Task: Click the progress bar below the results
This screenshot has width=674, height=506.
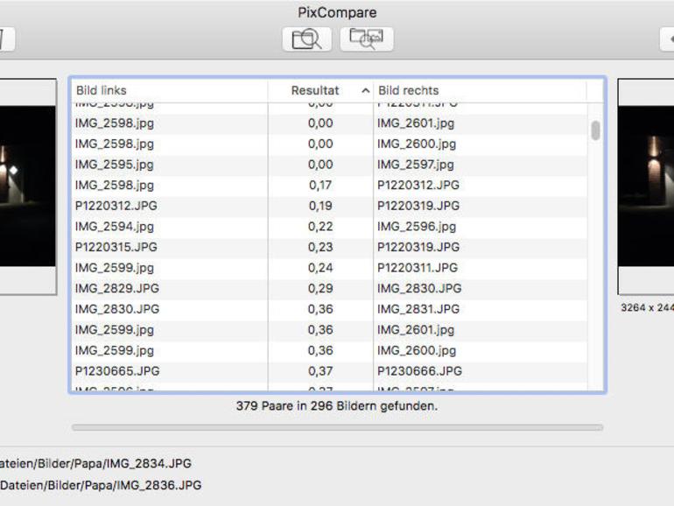Action: (x=337, y=427)
